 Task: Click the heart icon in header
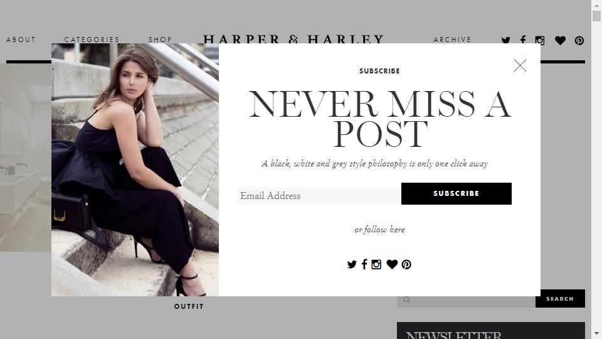click(x=560, y=40)
